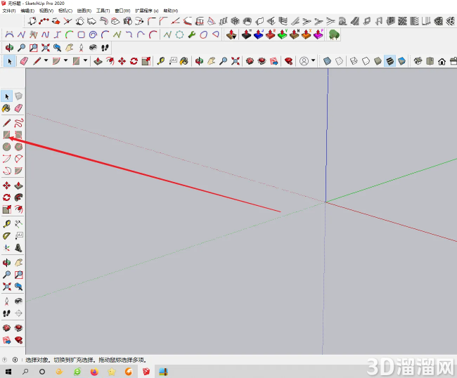The width and height of the screenshot is (457, 378).
Task: Switch to Monochrome face style
Action: click(x=401, y=61)
